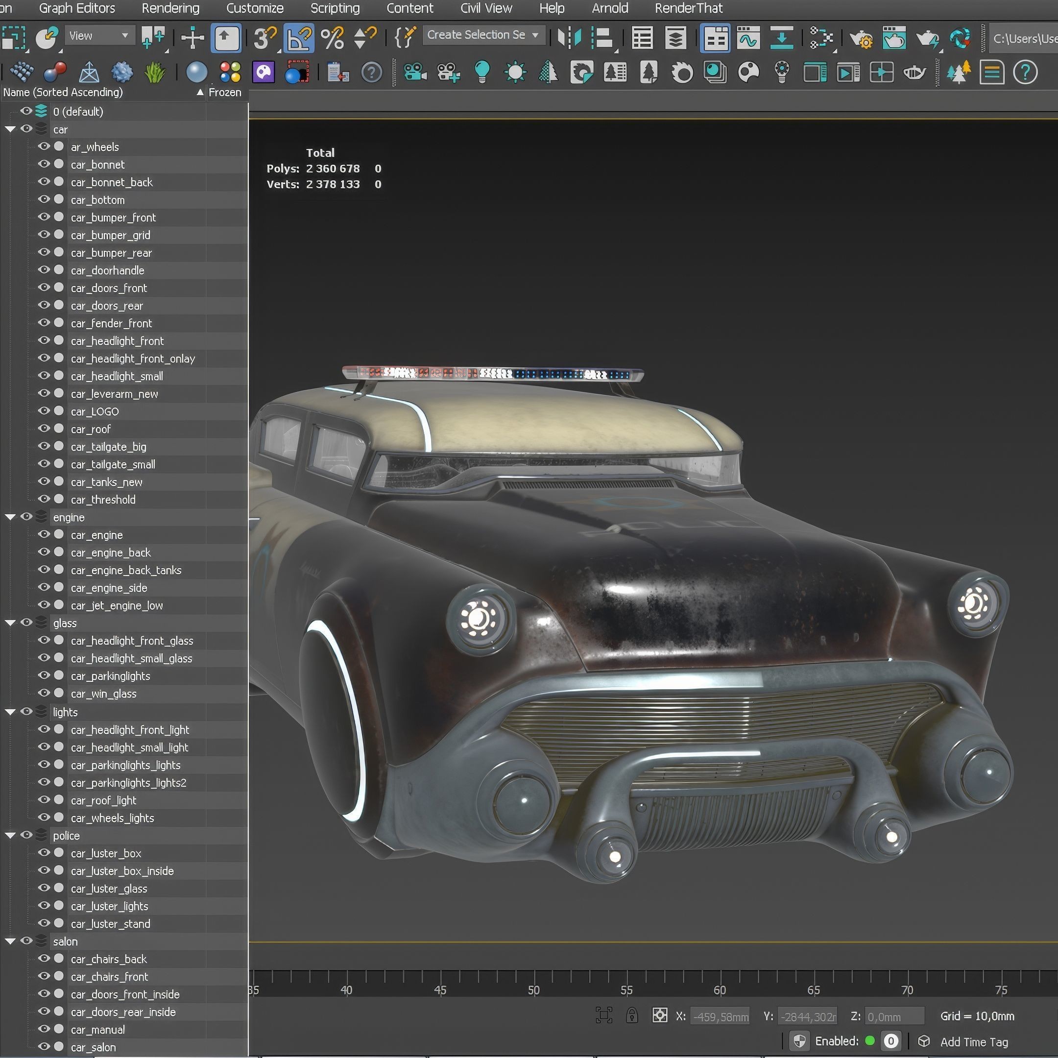Toggle the selection lock padlock

pos(632,1015)
